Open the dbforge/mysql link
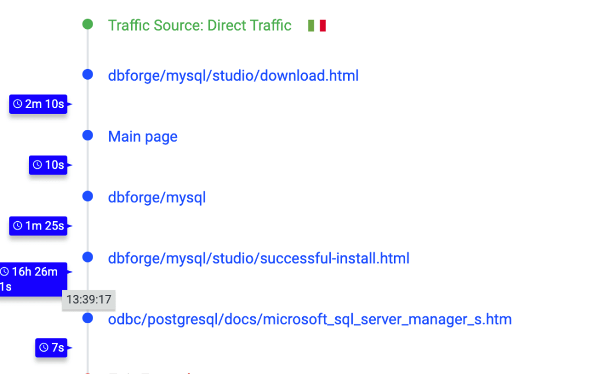The image size is (604, 374). [157, 198]
